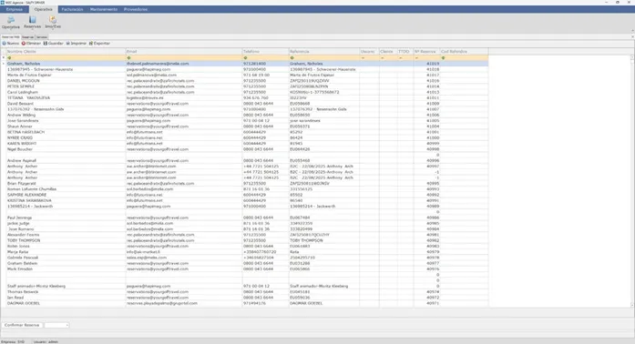Click the Confirmar Reserva button
The width and height of the screenshot is (635, 344).
coord(22,325)
